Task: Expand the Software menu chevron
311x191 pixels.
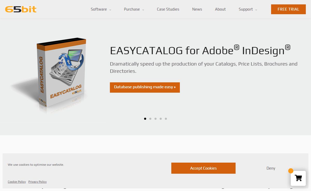Action: coord(110,10)
